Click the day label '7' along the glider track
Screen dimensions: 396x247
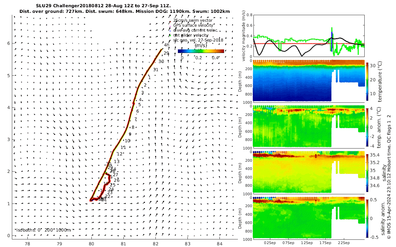pos(136,119)
